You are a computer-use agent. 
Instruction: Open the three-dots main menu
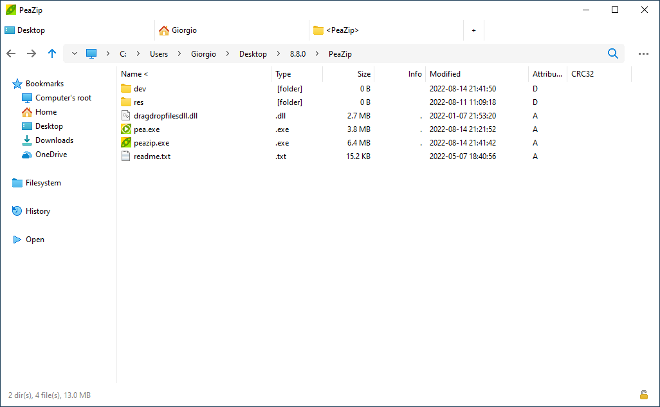pos(643,54)
